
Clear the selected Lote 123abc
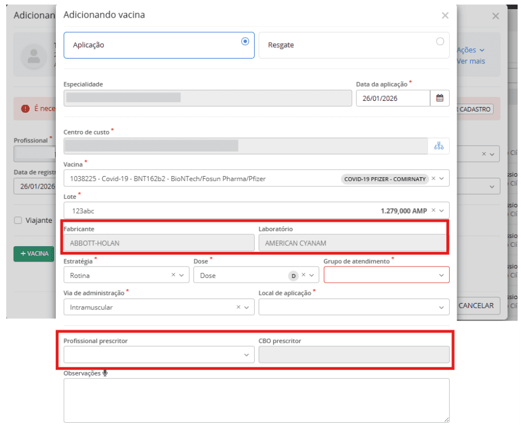pos(433,211)
